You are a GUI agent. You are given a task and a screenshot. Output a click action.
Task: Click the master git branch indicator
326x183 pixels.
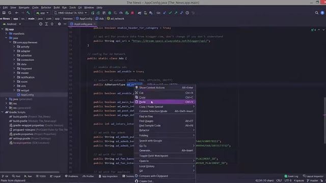click(312, 180)
